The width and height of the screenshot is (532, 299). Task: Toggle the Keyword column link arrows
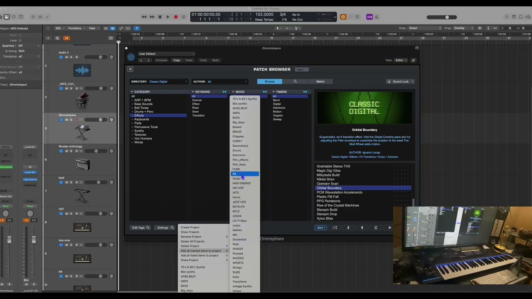click(x=224, y=92)
